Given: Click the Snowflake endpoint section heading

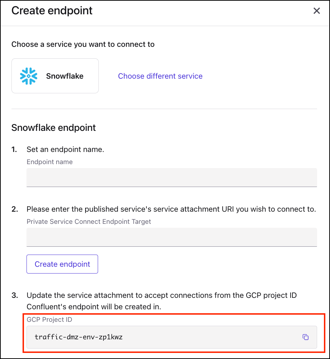Looking at the screenshot, I should pos(54,128).
